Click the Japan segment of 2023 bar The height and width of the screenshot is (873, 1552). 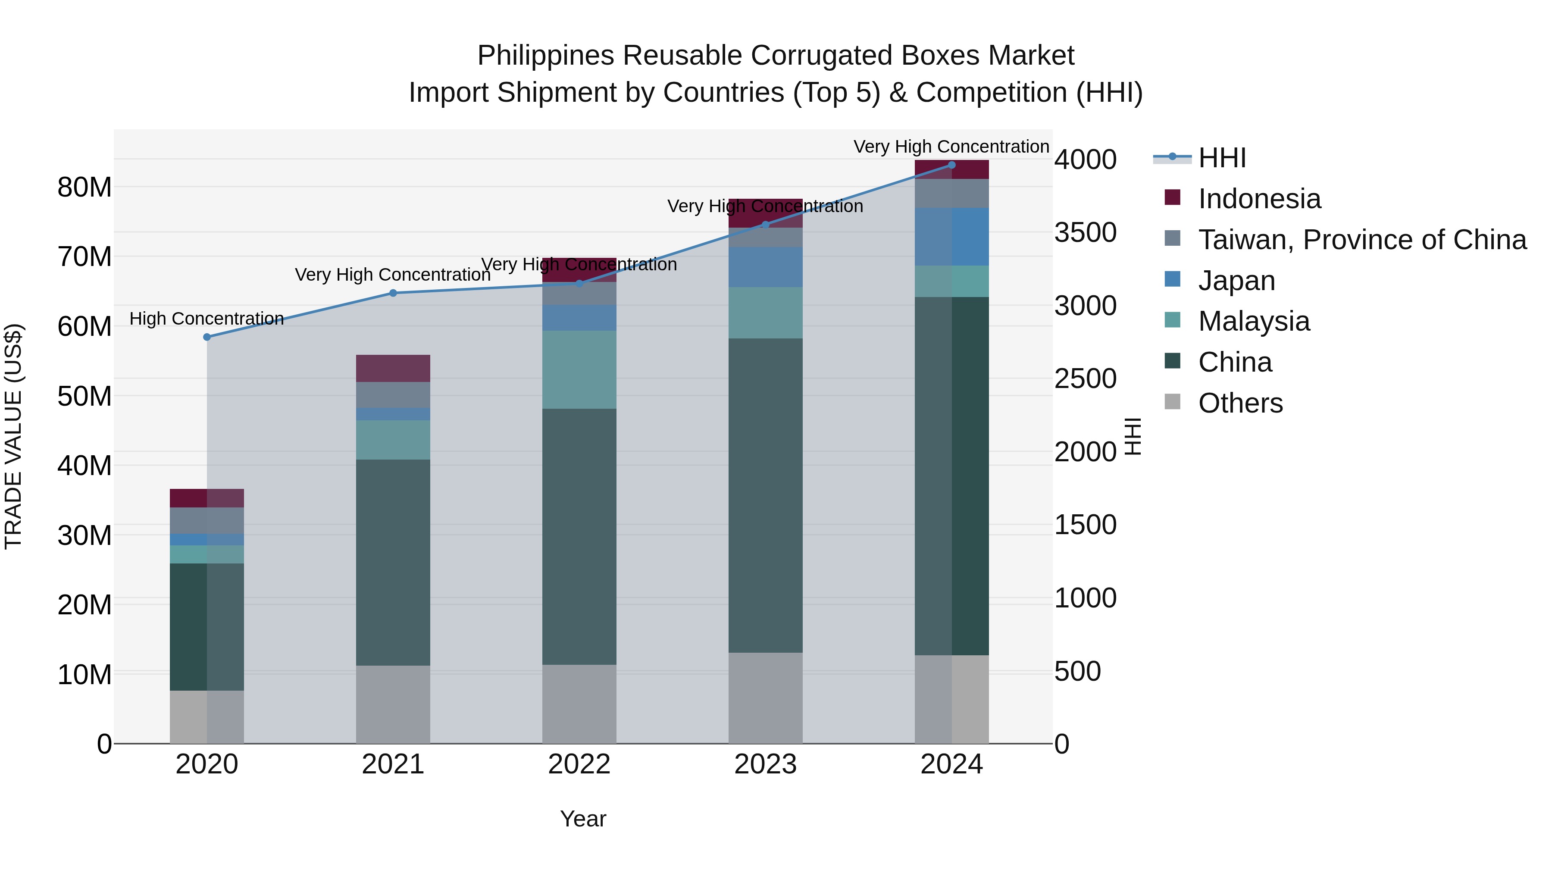766,267
